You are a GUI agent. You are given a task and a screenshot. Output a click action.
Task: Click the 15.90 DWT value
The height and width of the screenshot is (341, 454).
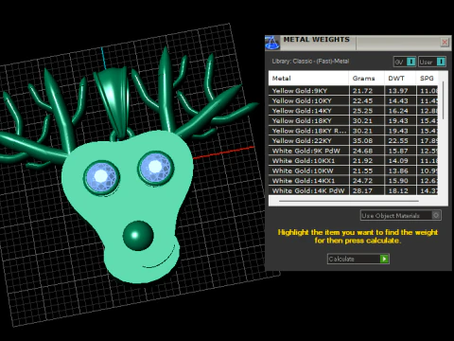point(398,181)
